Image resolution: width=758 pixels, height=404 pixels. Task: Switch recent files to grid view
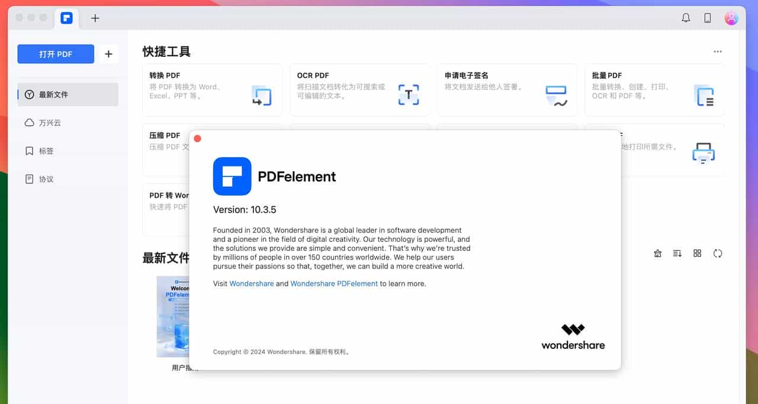click(x=698, y=254)
